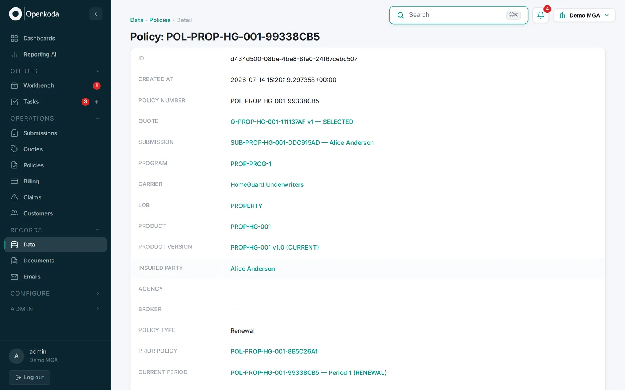Navigate to Claims
The image size is (625, 390).
55,197
